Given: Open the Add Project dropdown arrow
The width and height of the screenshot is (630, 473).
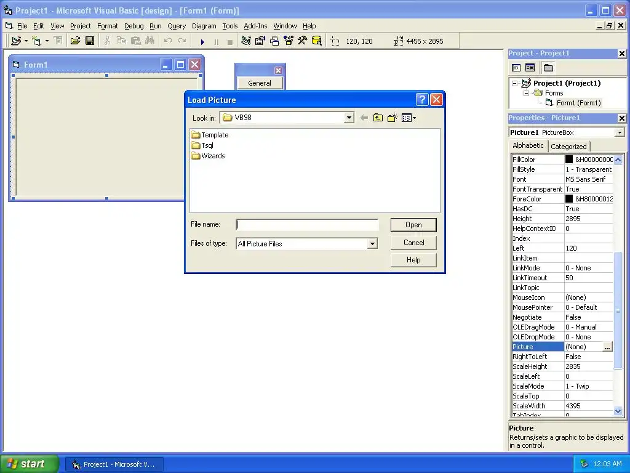Looking at the screenshot, I should 26,41.
